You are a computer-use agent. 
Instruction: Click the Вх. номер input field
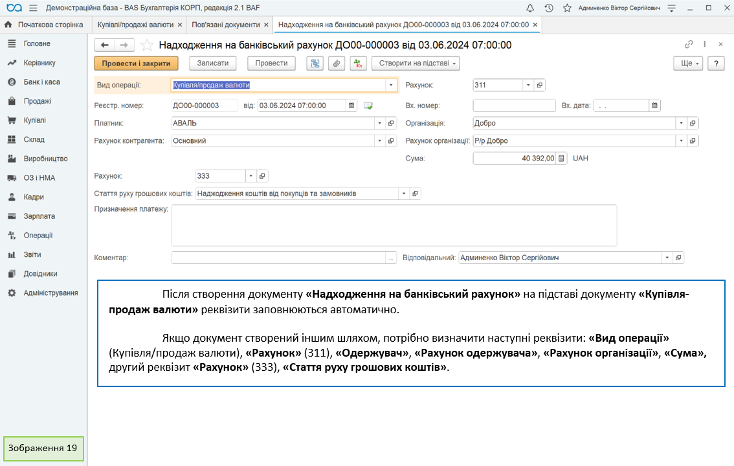(514, 105)
